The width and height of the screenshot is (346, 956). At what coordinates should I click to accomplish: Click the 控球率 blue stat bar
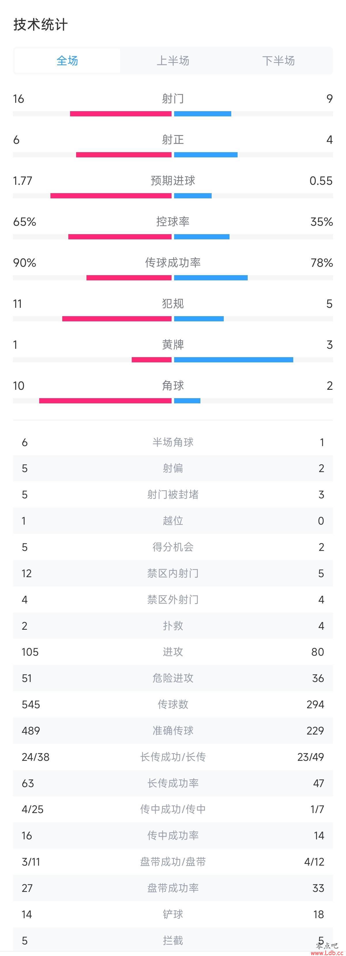[x=202, y=237]
